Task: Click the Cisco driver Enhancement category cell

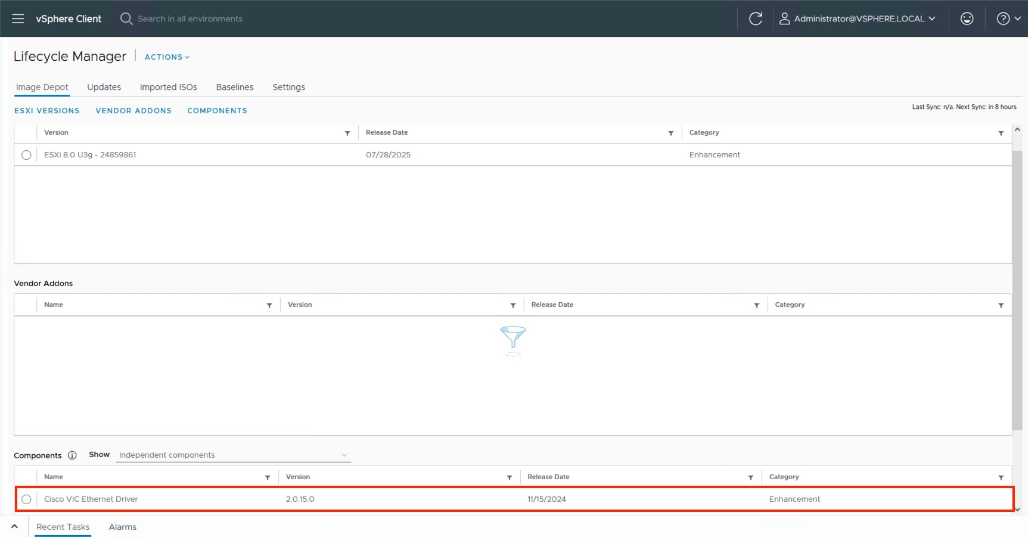Action: tap(794, 499)
